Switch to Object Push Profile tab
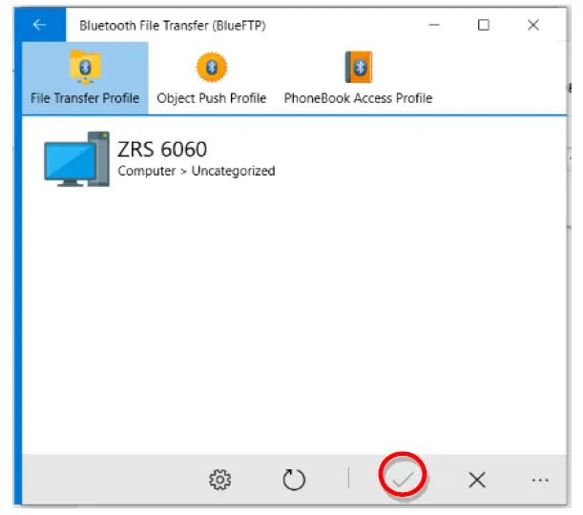The width and height of the screenshot is (583, 515). (x=212, y=77)
